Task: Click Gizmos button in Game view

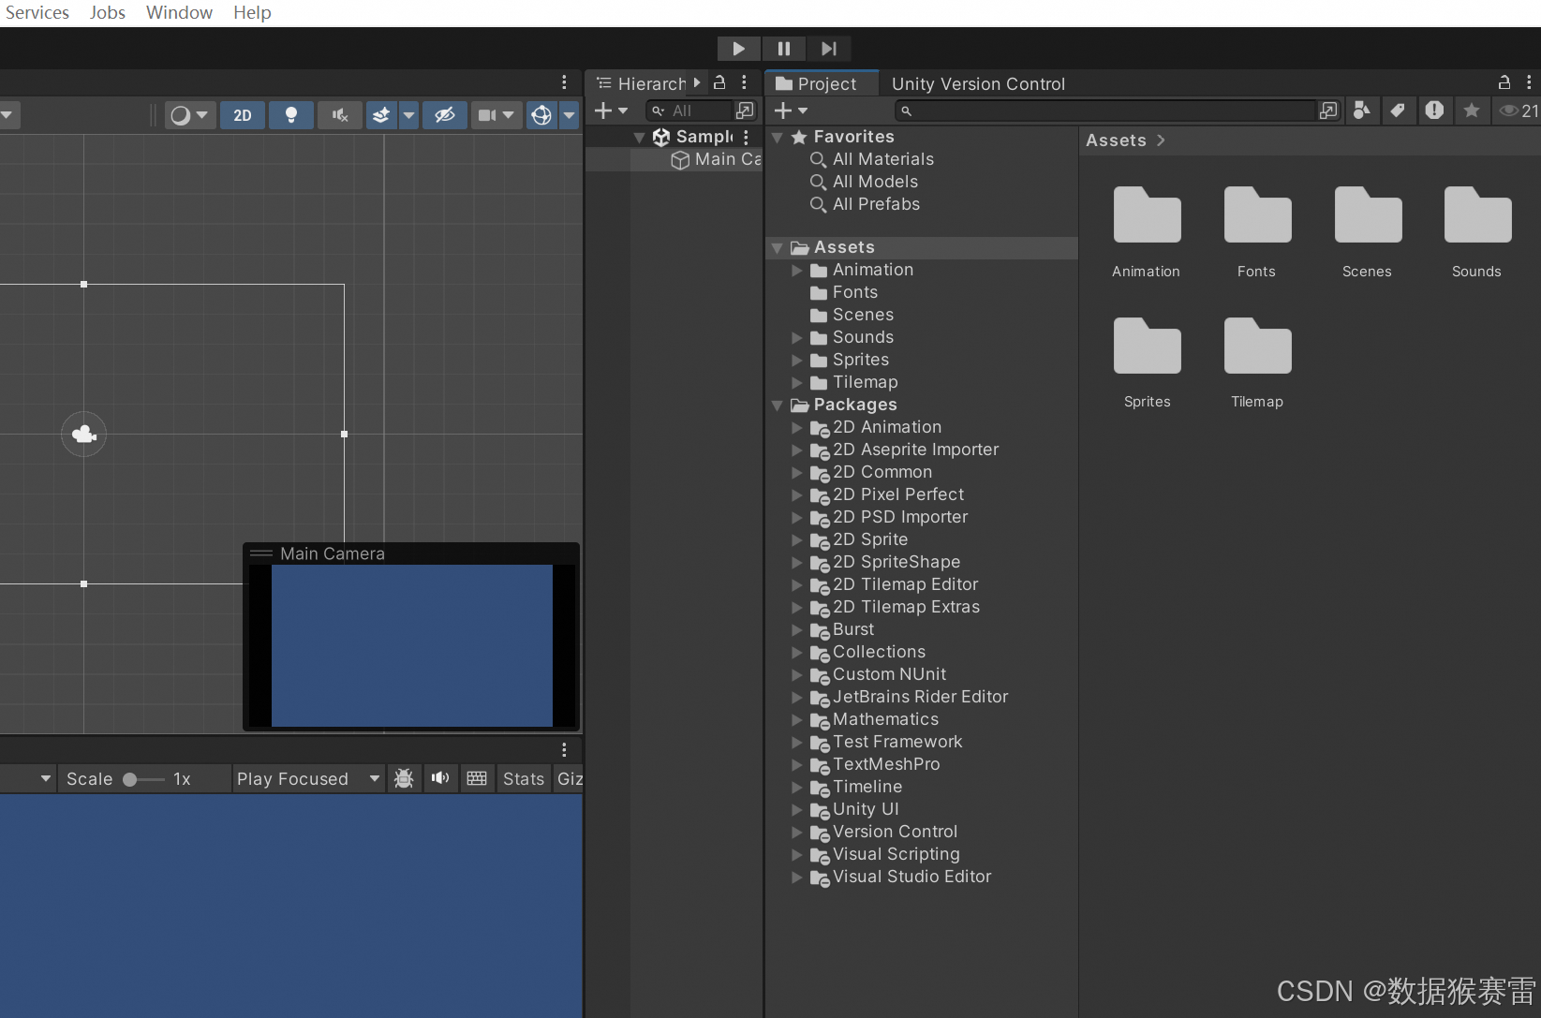Action: [569, 779]
